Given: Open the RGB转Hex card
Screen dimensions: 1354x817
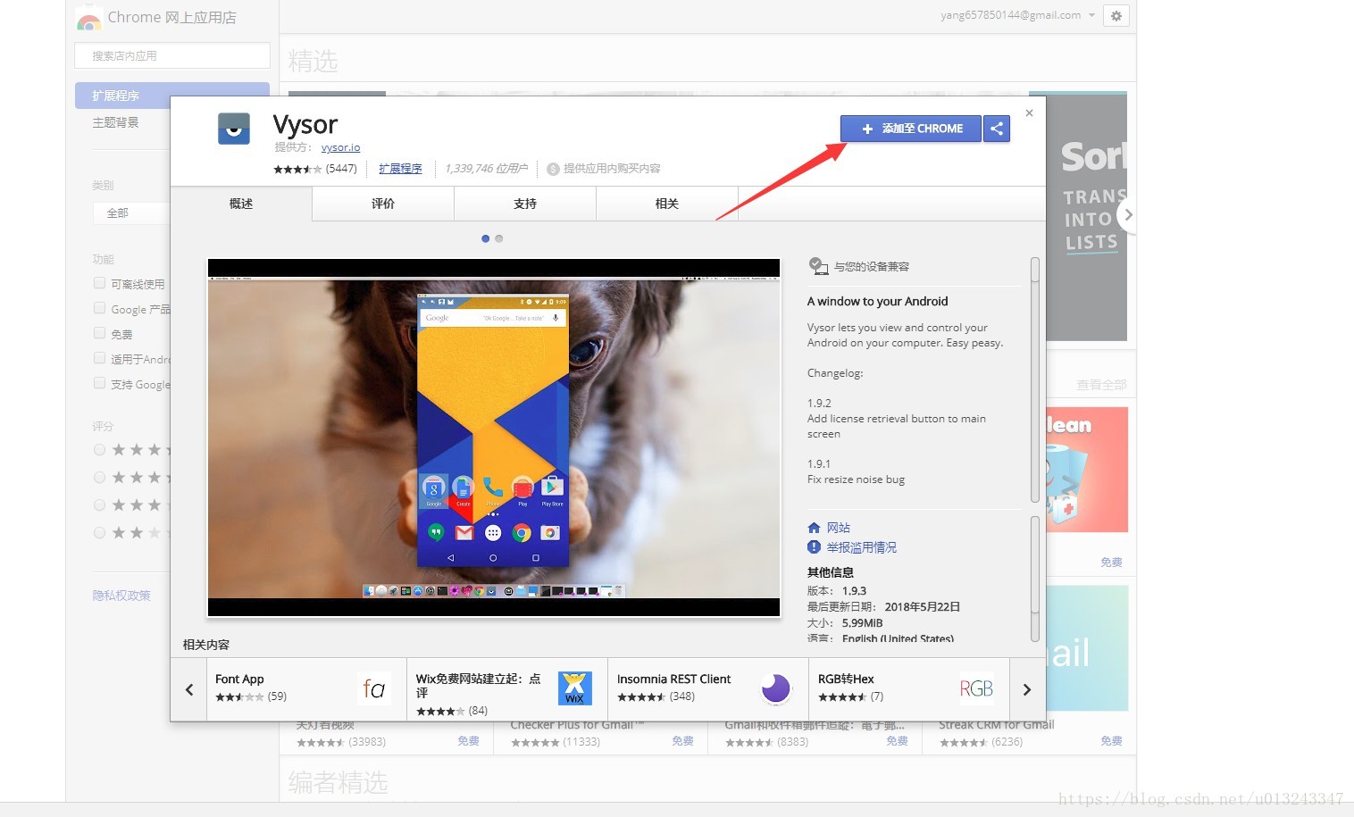Looking at the screenshot, I should click(909, 689).
